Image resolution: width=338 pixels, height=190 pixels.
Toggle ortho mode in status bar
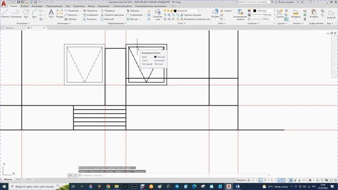[260, 180]
